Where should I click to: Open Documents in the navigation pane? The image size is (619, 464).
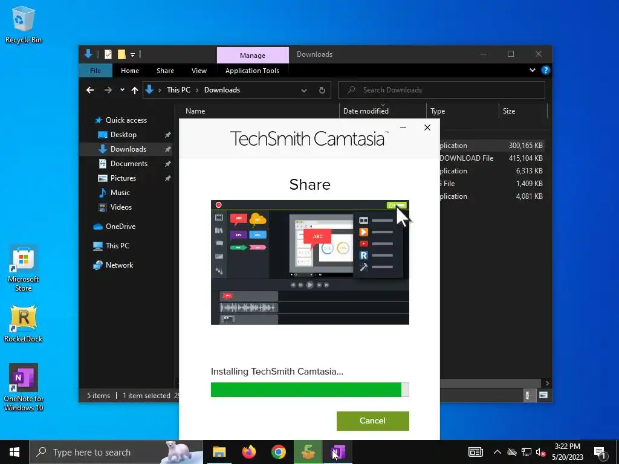tap(129, 164)
